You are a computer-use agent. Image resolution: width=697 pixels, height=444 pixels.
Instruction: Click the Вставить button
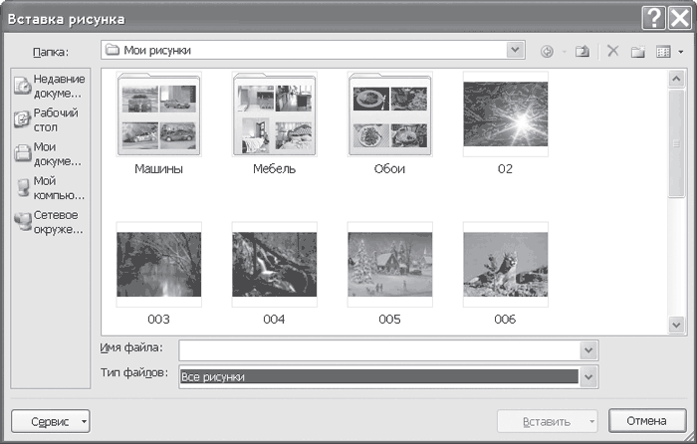[547, 421]
